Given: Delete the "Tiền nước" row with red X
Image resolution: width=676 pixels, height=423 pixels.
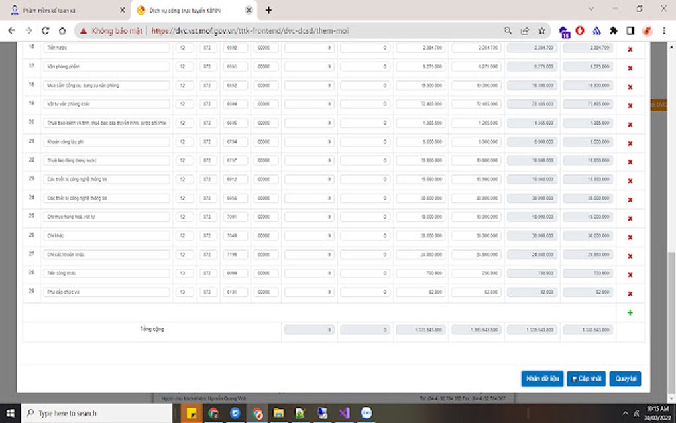Looking at the screenshot, I should coord(630,48).
